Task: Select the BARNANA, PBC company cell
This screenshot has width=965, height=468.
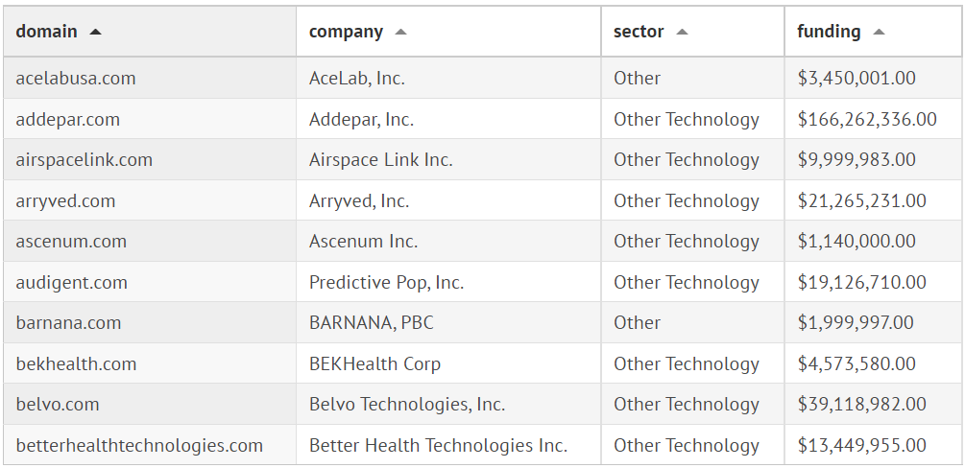Action: [x=372, y=323]
